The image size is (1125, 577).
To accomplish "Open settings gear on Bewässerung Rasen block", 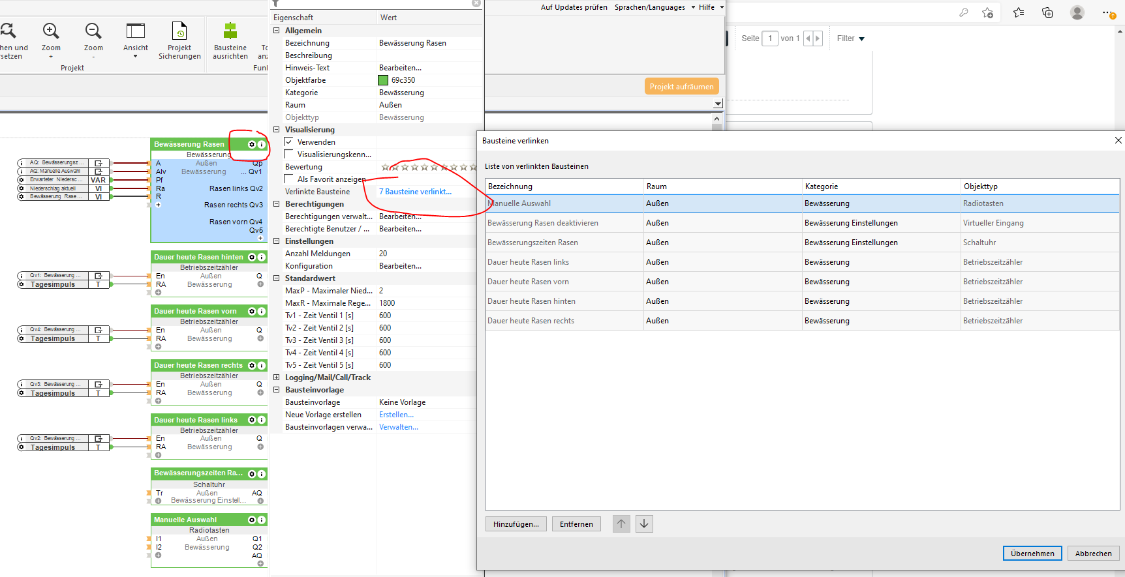I will pyautogui.click(x=252, y=145).
